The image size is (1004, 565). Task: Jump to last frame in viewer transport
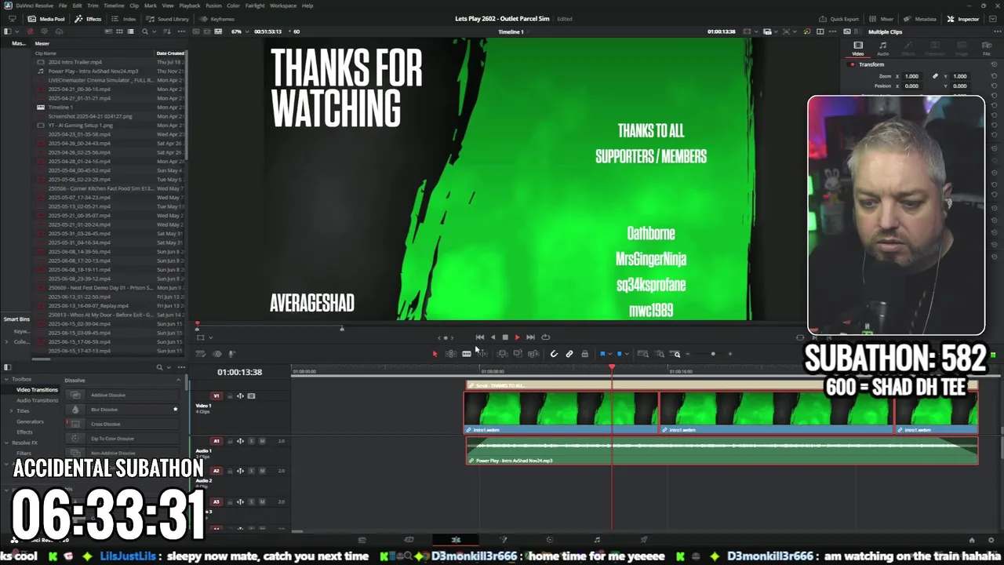pos(530,337)
